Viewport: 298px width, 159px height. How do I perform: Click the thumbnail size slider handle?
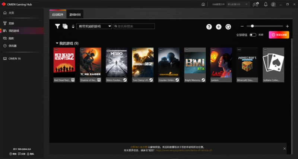coord(252,26)
